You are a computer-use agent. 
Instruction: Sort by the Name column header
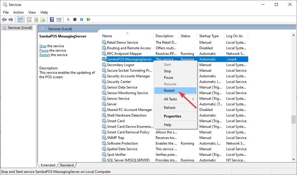[x=127, y=36]
